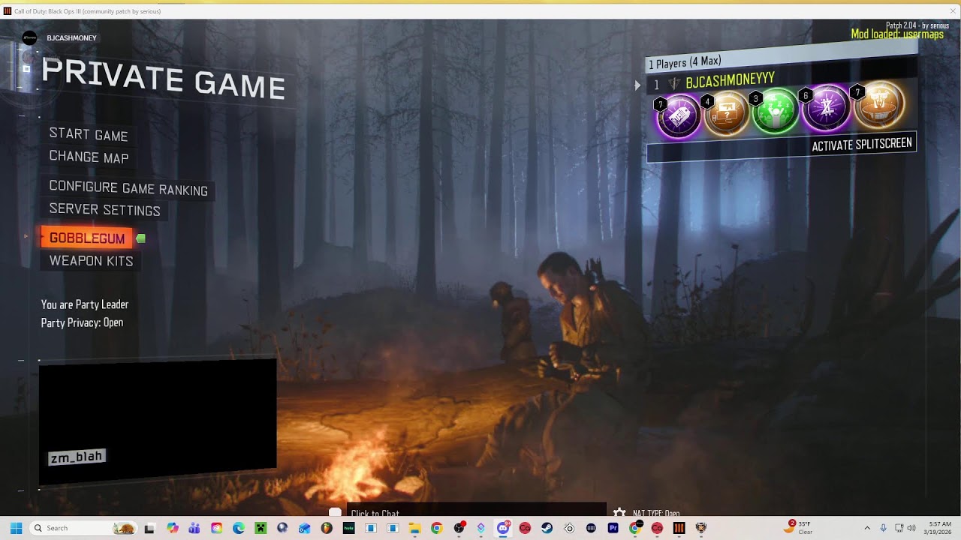Open the Gobblegum menu

point(87,238)
